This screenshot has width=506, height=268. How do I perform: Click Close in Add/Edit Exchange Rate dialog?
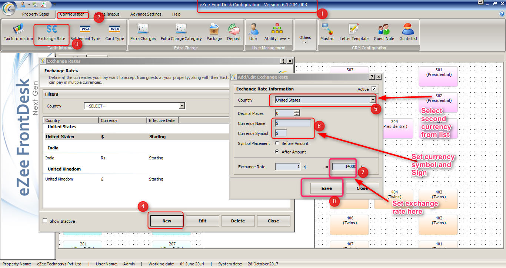(362, 188)
